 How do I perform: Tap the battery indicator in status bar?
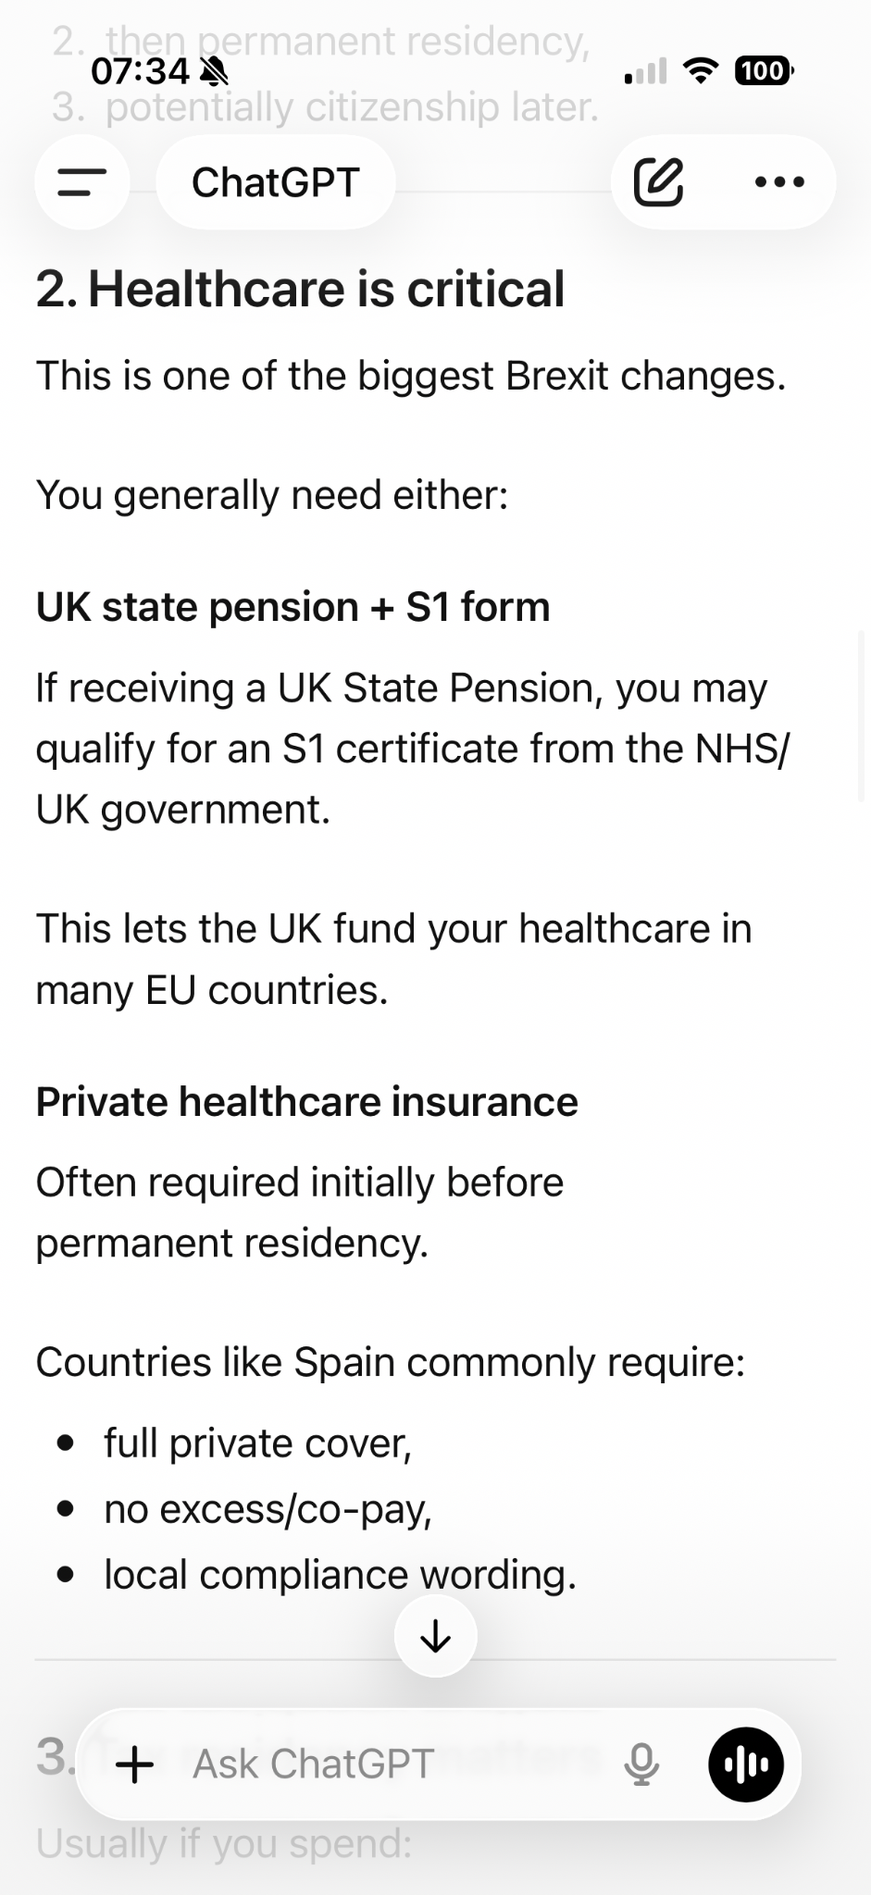764,70
